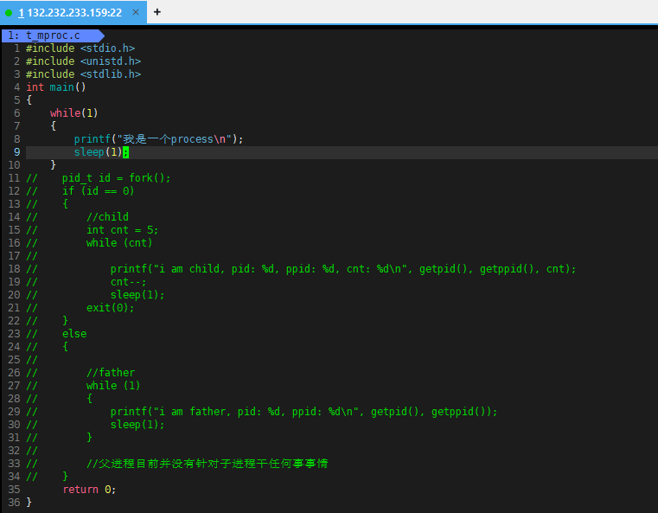Click commented int cnt = 5 line

click(122, 230)
